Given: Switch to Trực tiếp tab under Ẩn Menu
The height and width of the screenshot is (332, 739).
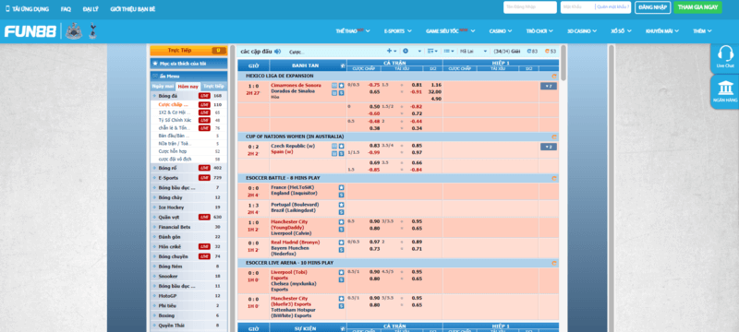Looking at the screenshot, I should (x=213, y=87).
